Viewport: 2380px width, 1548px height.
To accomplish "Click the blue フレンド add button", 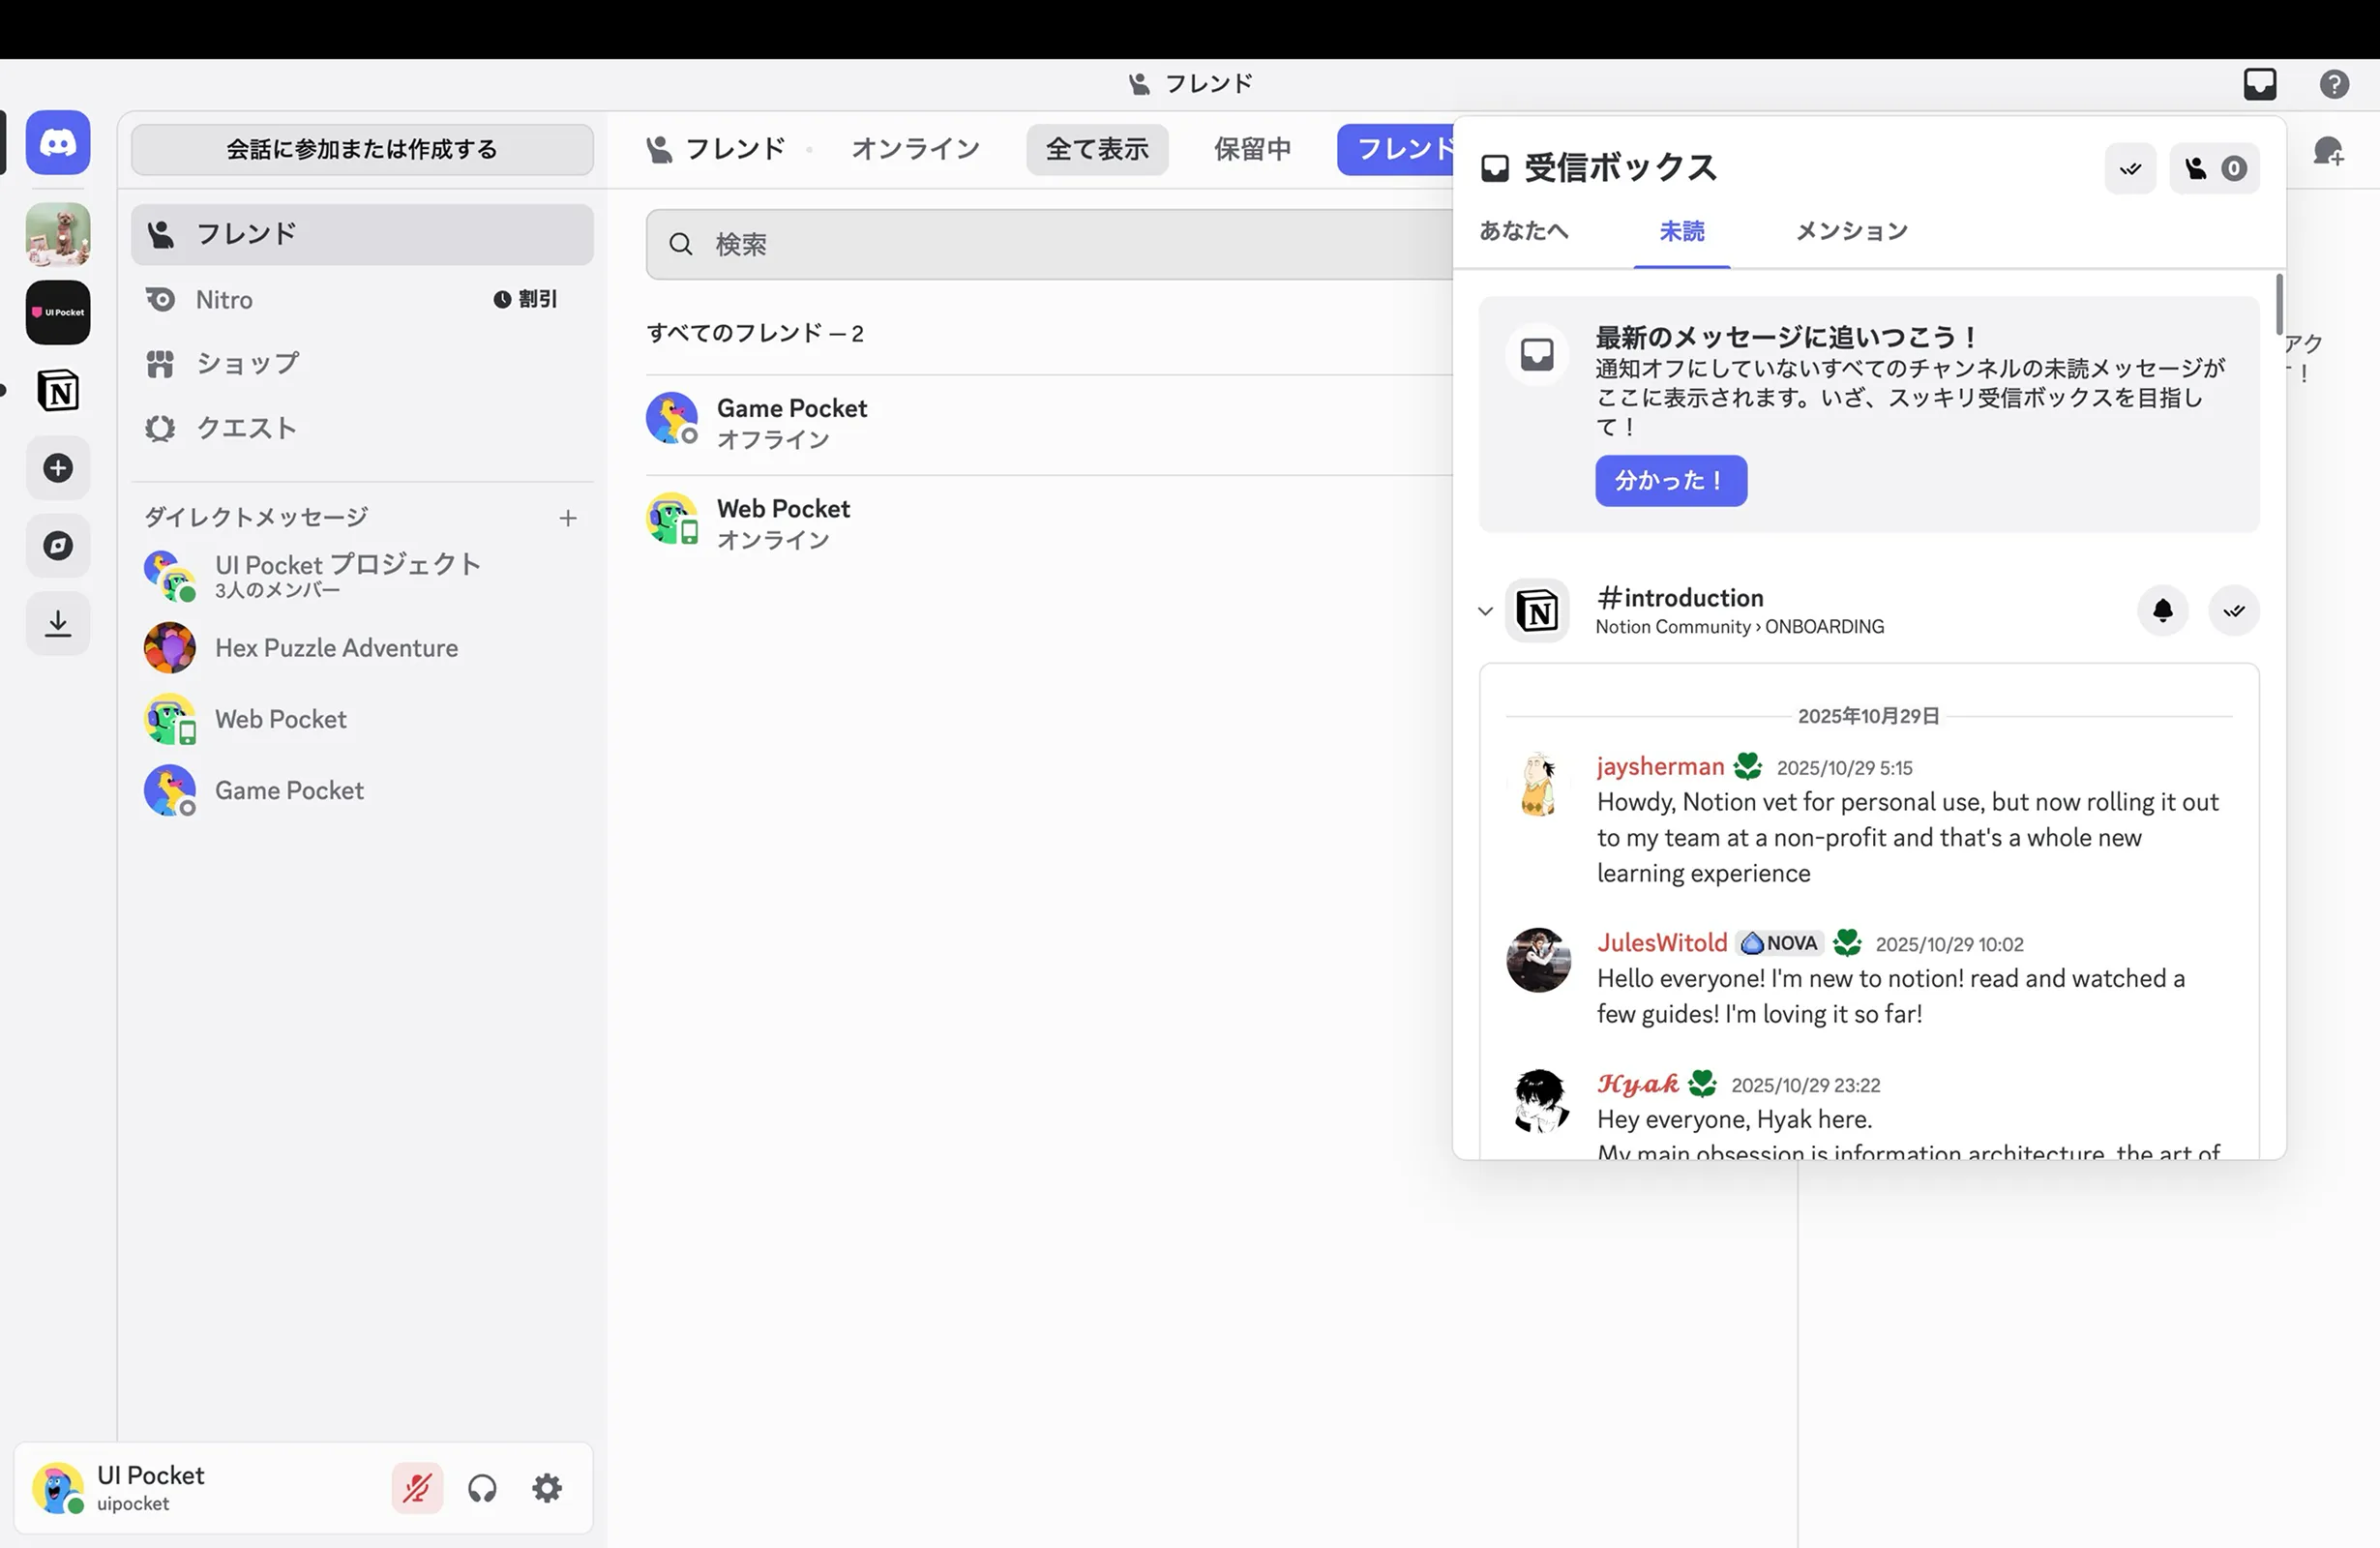I will 1396,149.
